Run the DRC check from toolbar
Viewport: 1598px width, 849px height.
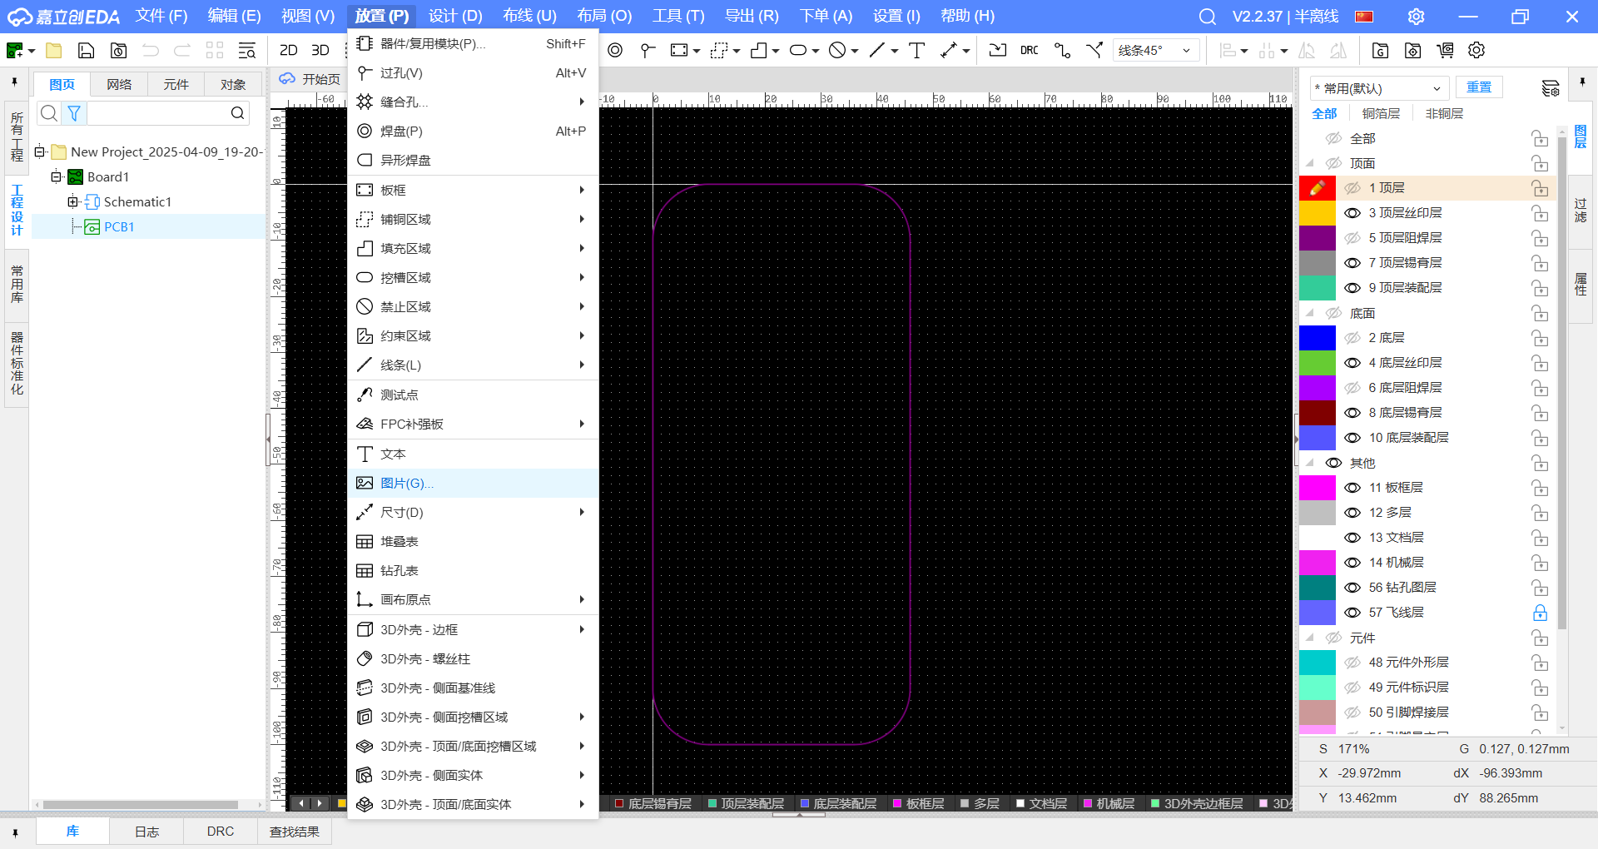(x=1030, y=51)
